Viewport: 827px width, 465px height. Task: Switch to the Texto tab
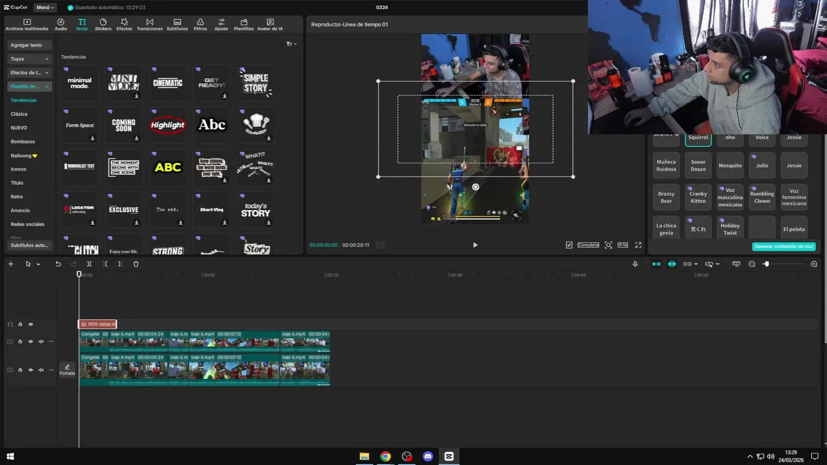click(81, 25)
